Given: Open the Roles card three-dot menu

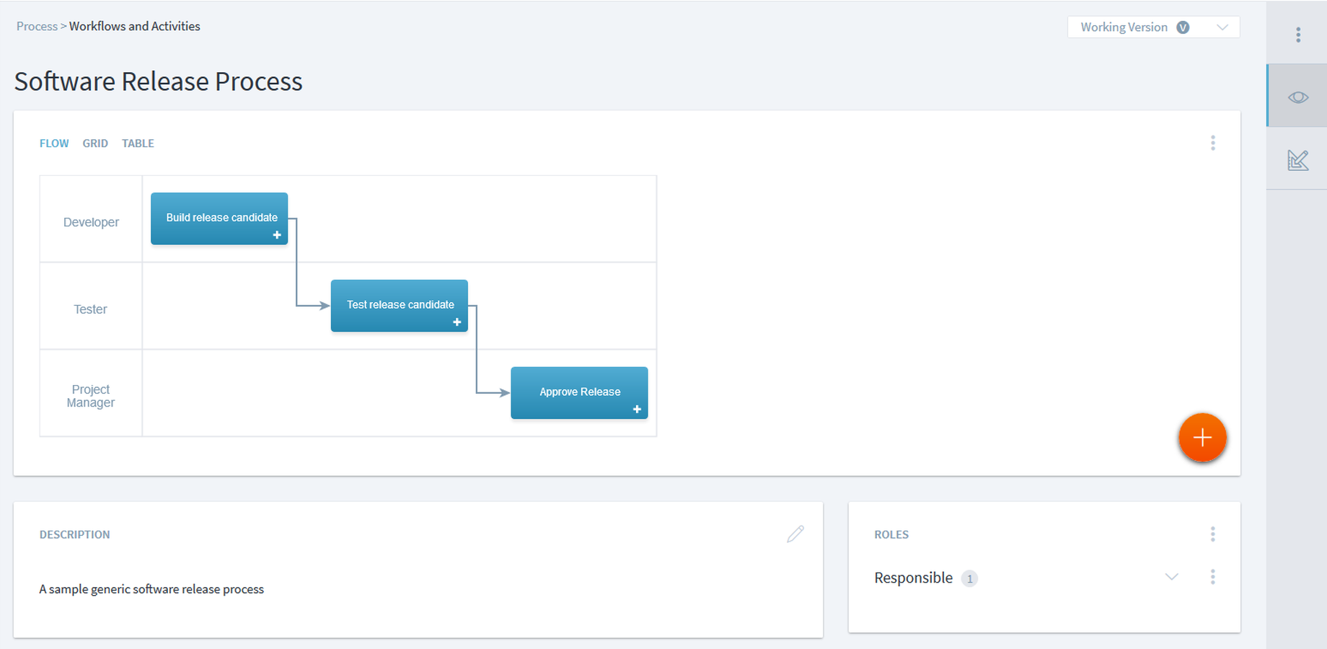Looking at the screenshot, I should point(1212,534).
